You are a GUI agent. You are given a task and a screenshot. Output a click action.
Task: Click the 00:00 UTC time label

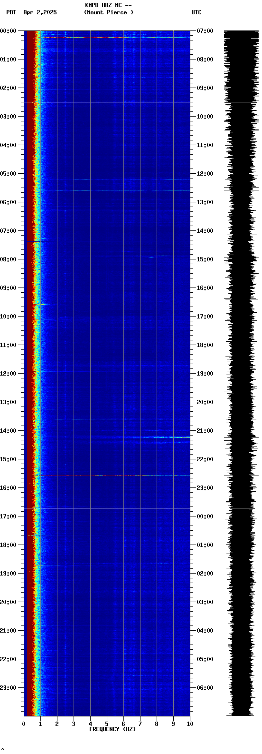click(205, 516)
